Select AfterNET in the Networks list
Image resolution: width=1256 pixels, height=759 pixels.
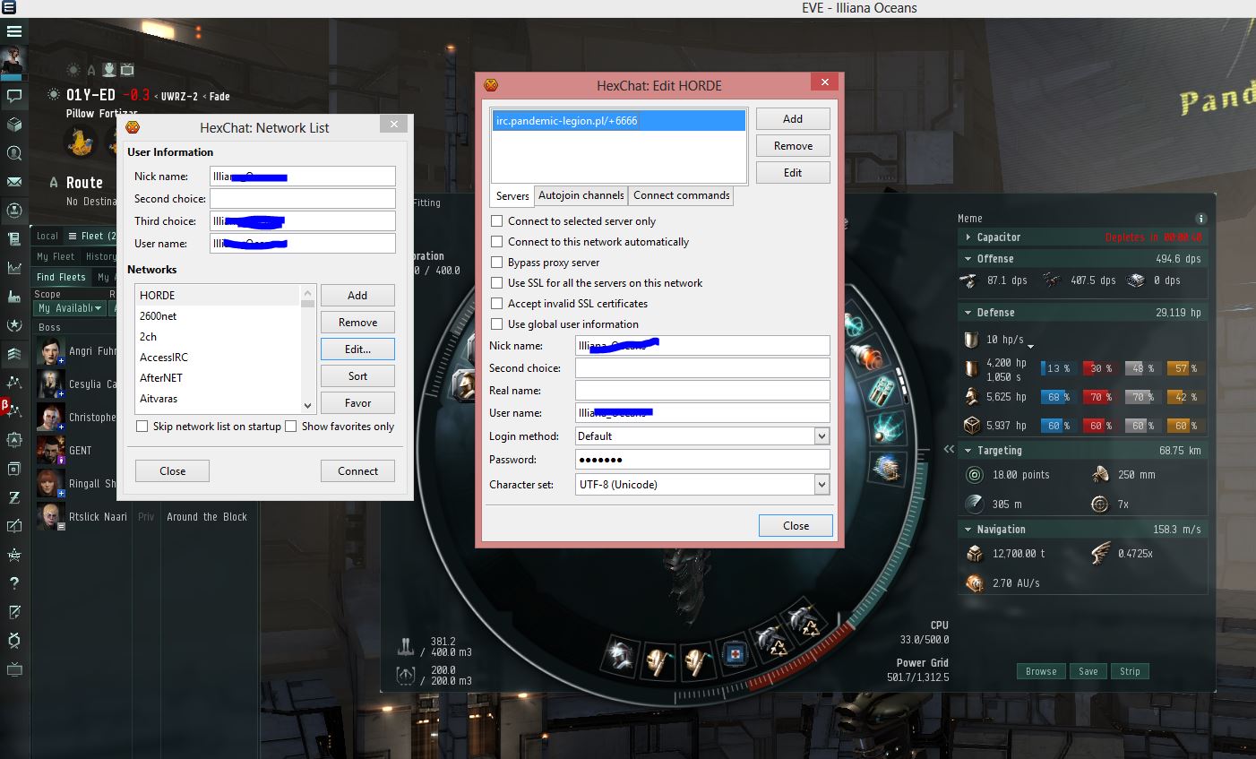coord(219,378)
